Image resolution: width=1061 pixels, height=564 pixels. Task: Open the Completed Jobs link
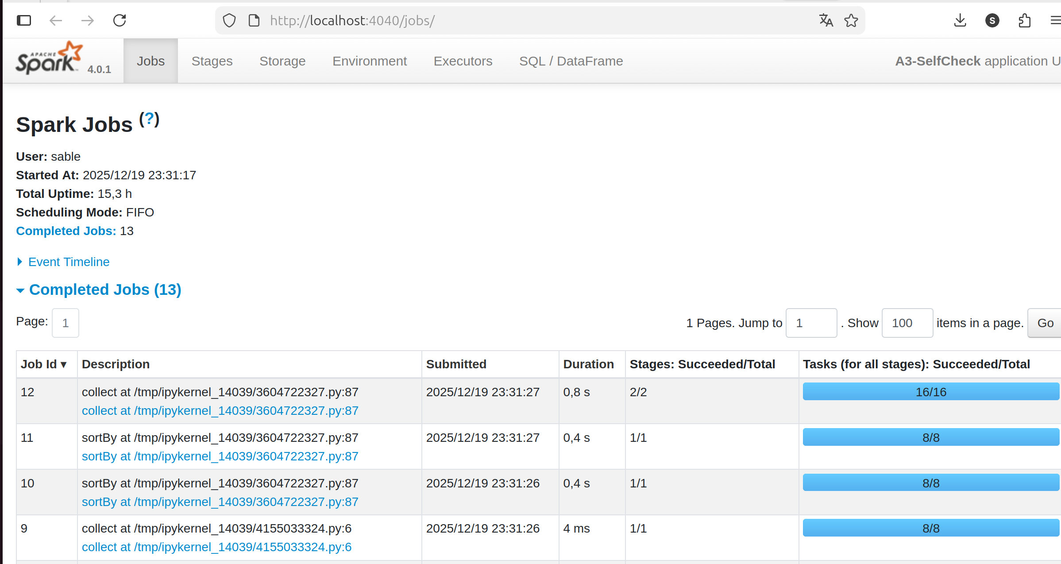[x=66, y=231]
